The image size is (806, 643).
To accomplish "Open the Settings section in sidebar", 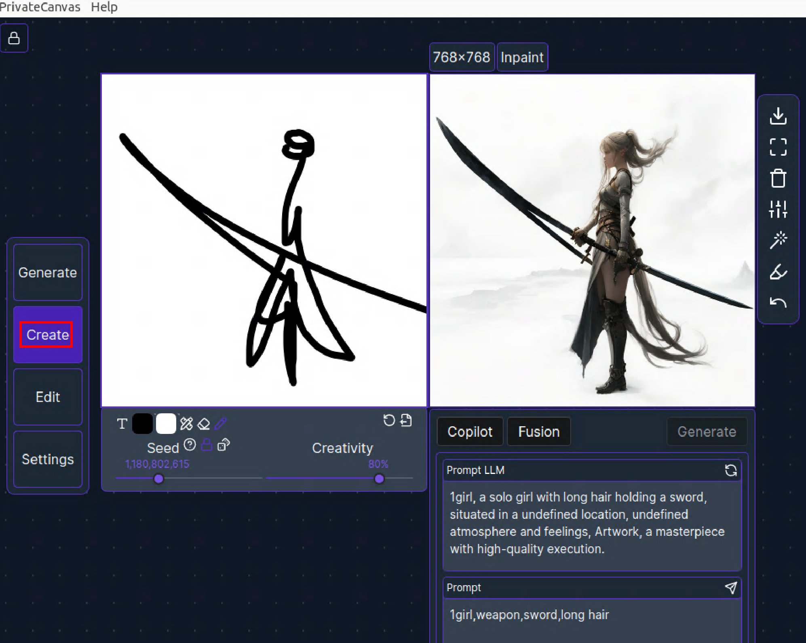I will (x=48, y=459).
